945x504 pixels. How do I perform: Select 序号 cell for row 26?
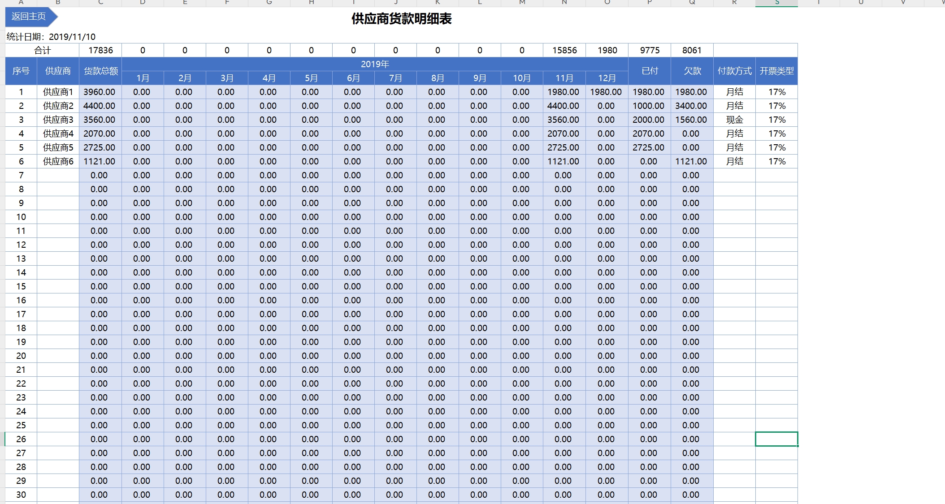coord(21,439)
